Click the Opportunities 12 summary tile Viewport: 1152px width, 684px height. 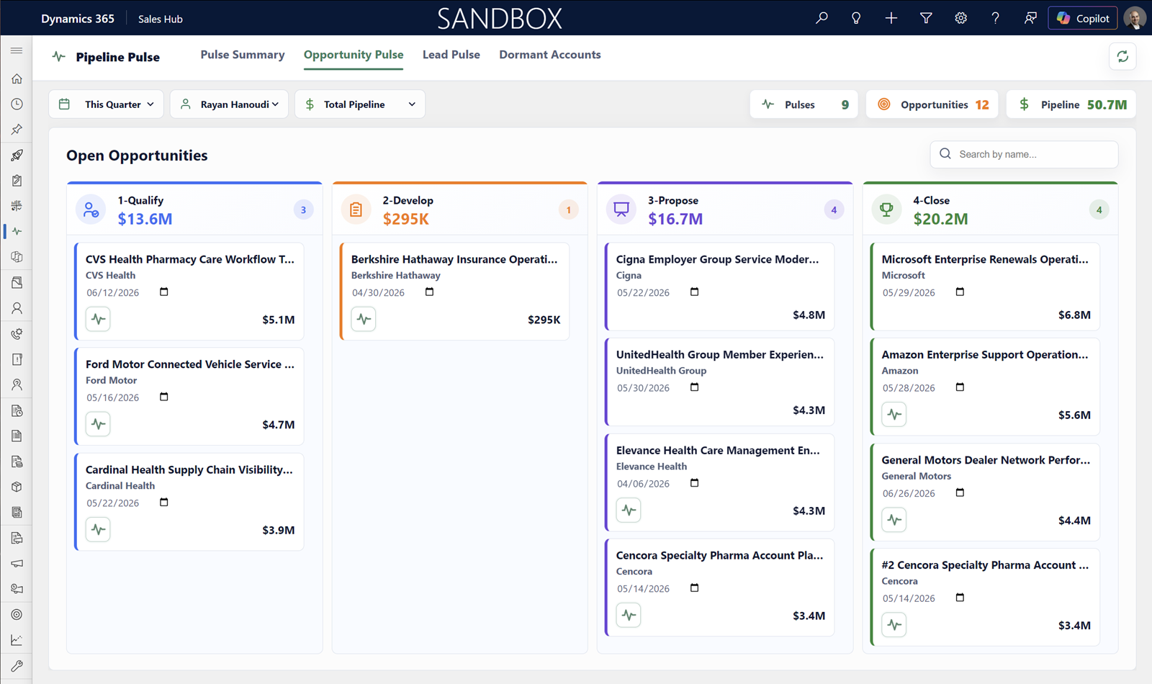click(932, 104)
